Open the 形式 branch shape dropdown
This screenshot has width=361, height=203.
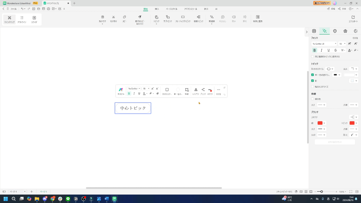point(354,135)
